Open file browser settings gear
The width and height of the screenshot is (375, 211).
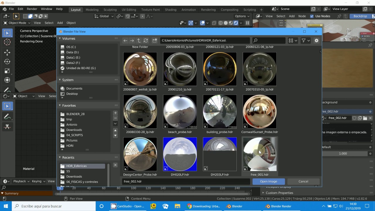[316, 41]
